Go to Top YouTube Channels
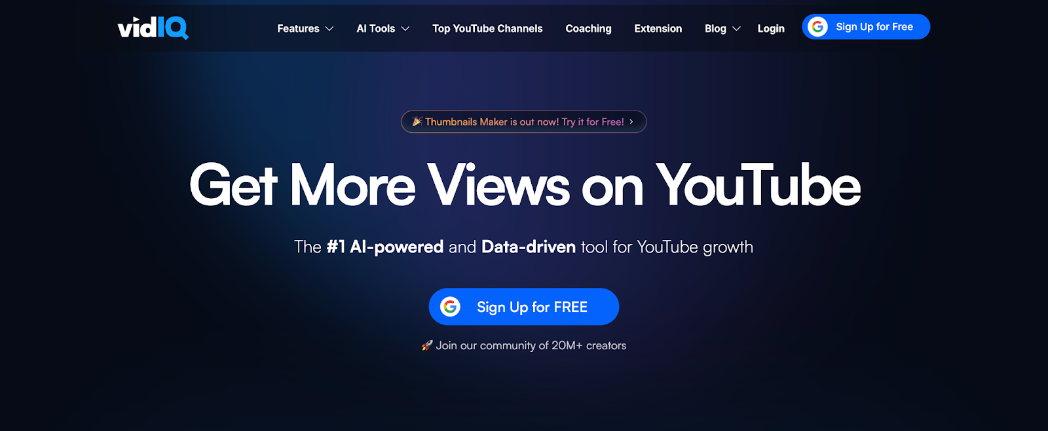 point(487,29)
